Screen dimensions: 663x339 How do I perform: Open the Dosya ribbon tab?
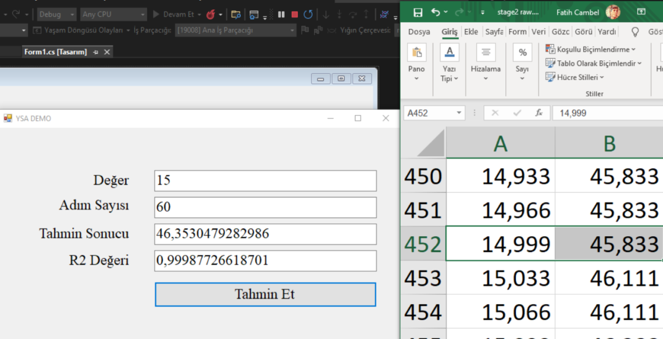pyautogui.click(x=419, y=32)
